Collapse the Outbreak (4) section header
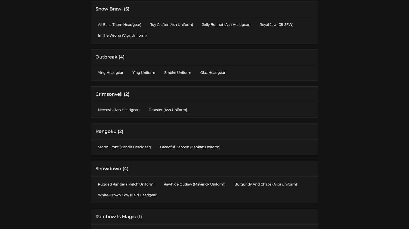The width and height of the screenshot is (409, 229). click(110, 57)
